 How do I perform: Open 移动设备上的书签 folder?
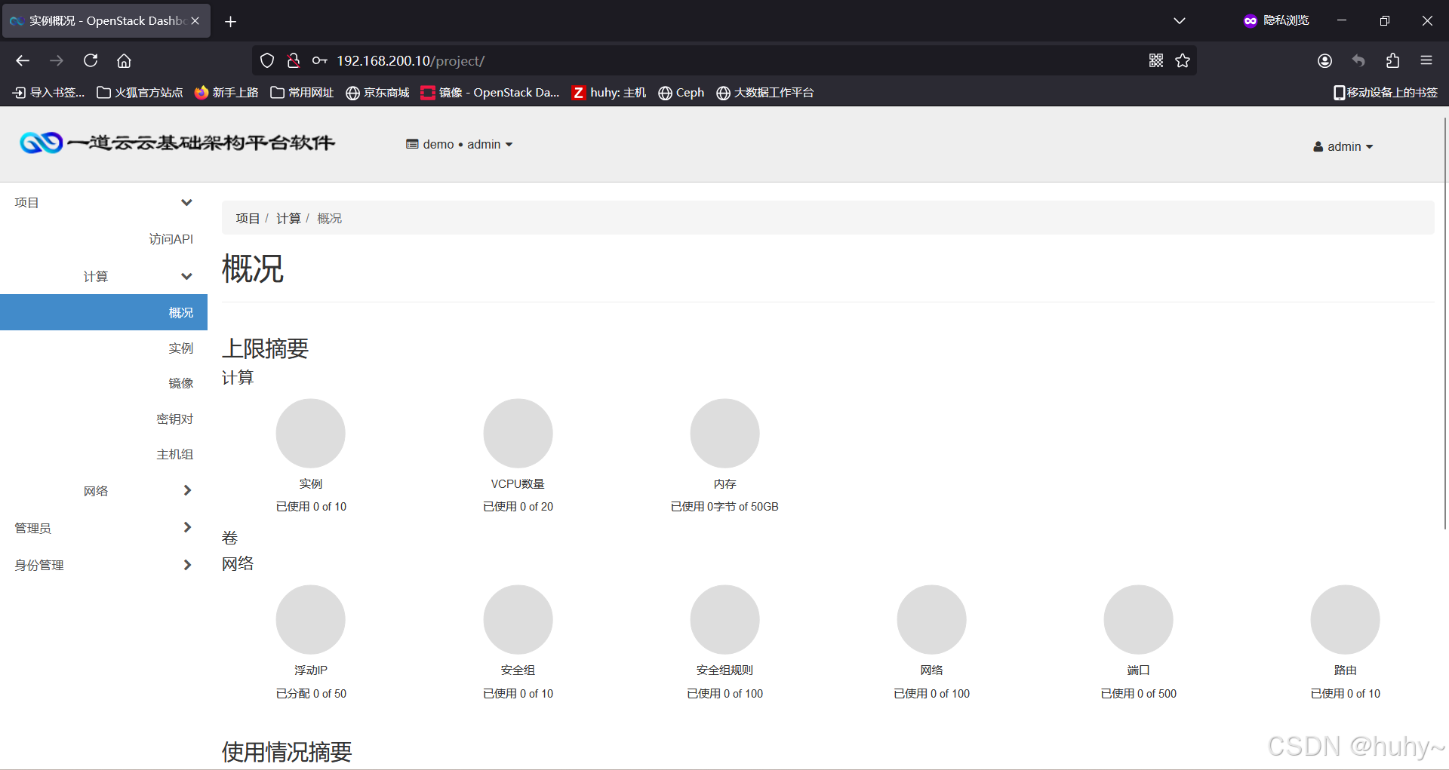1386,92
